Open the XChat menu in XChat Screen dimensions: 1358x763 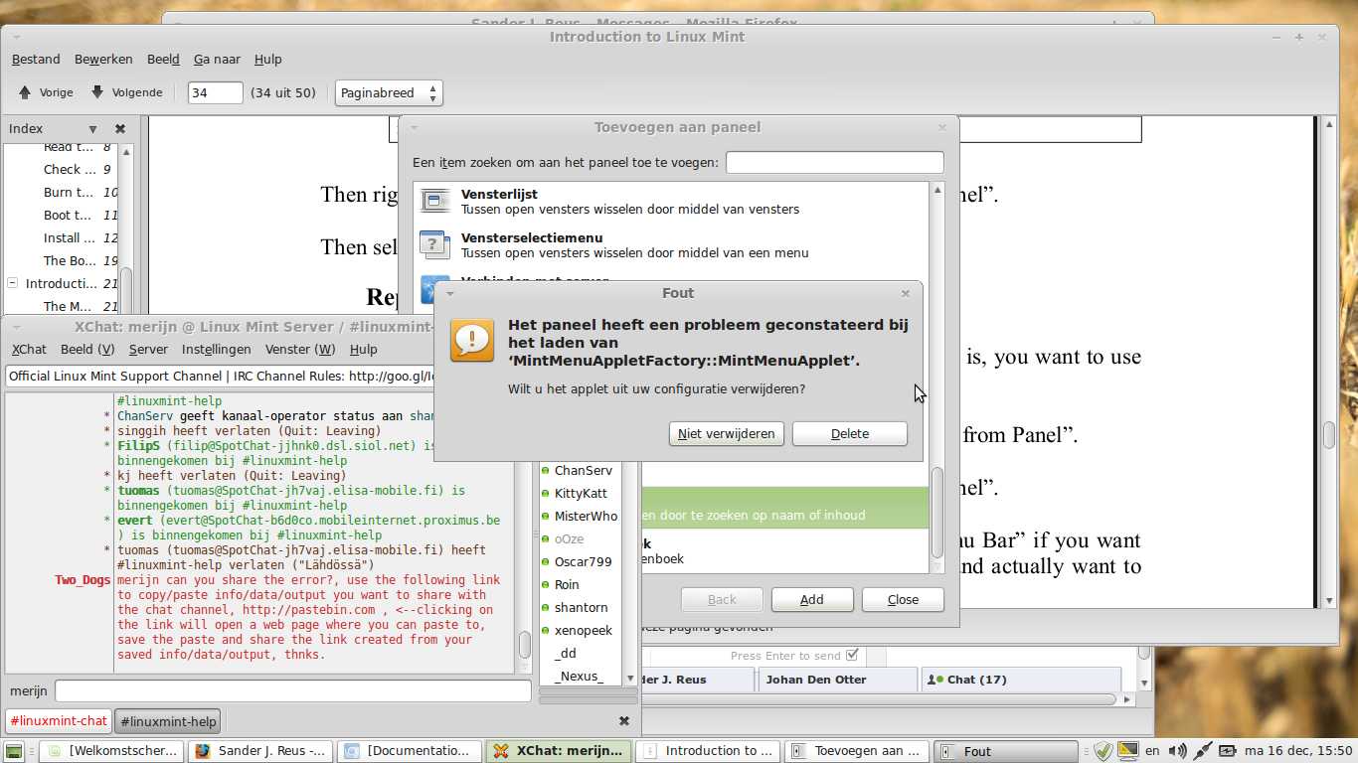coord(29,349)
